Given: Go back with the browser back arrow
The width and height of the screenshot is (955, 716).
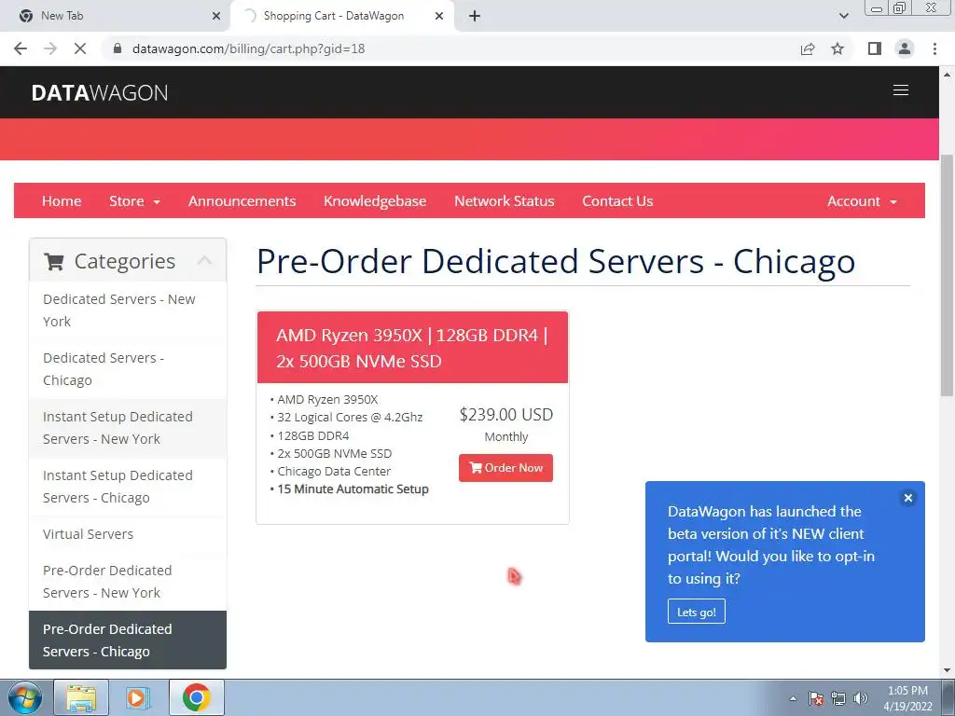Looking at the screenshot, I should coord(21,48).
